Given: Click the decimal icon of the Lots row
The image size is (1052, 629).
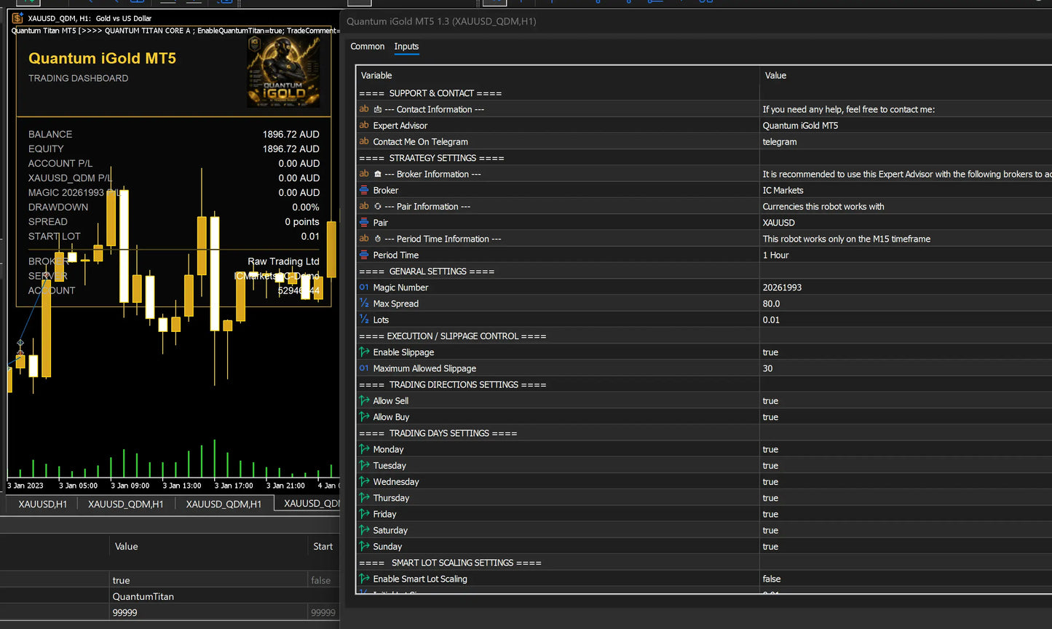Looking at the screenshot, I should click(x=364, y=320).
